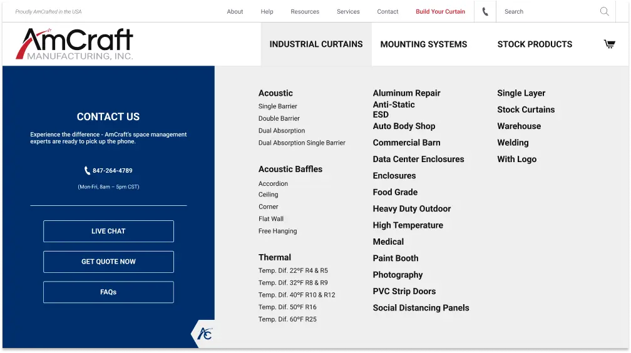
Task: Open Warehouse curtains link
Action: pos(519,126)
